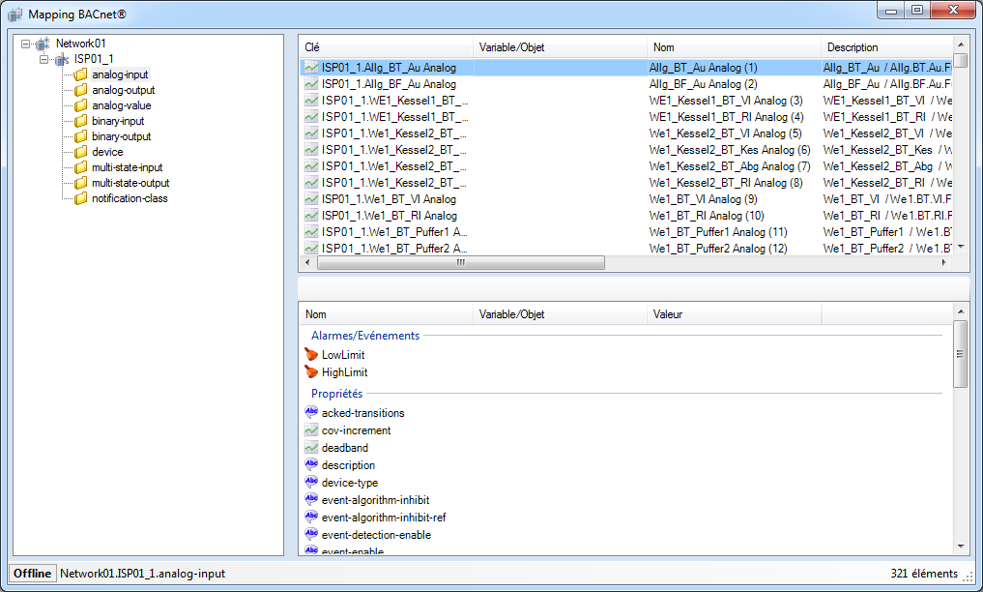This screenshot has width=983, height=592.
Task: Click the device-type text property icon
Action: [311, 482]
